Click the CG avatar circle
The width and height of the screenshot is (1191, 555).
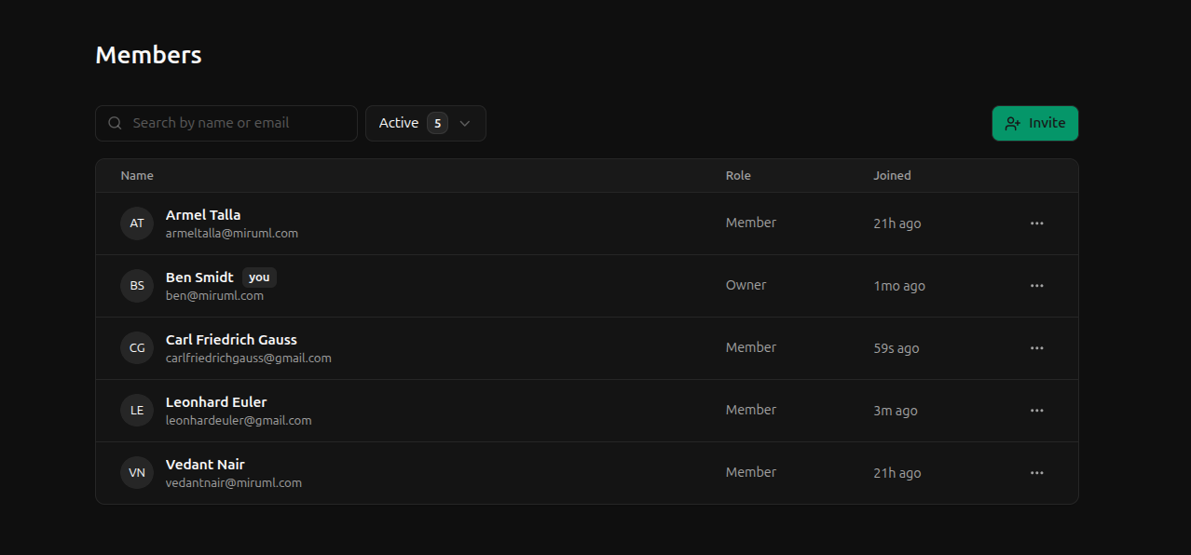tap(137, 348)
